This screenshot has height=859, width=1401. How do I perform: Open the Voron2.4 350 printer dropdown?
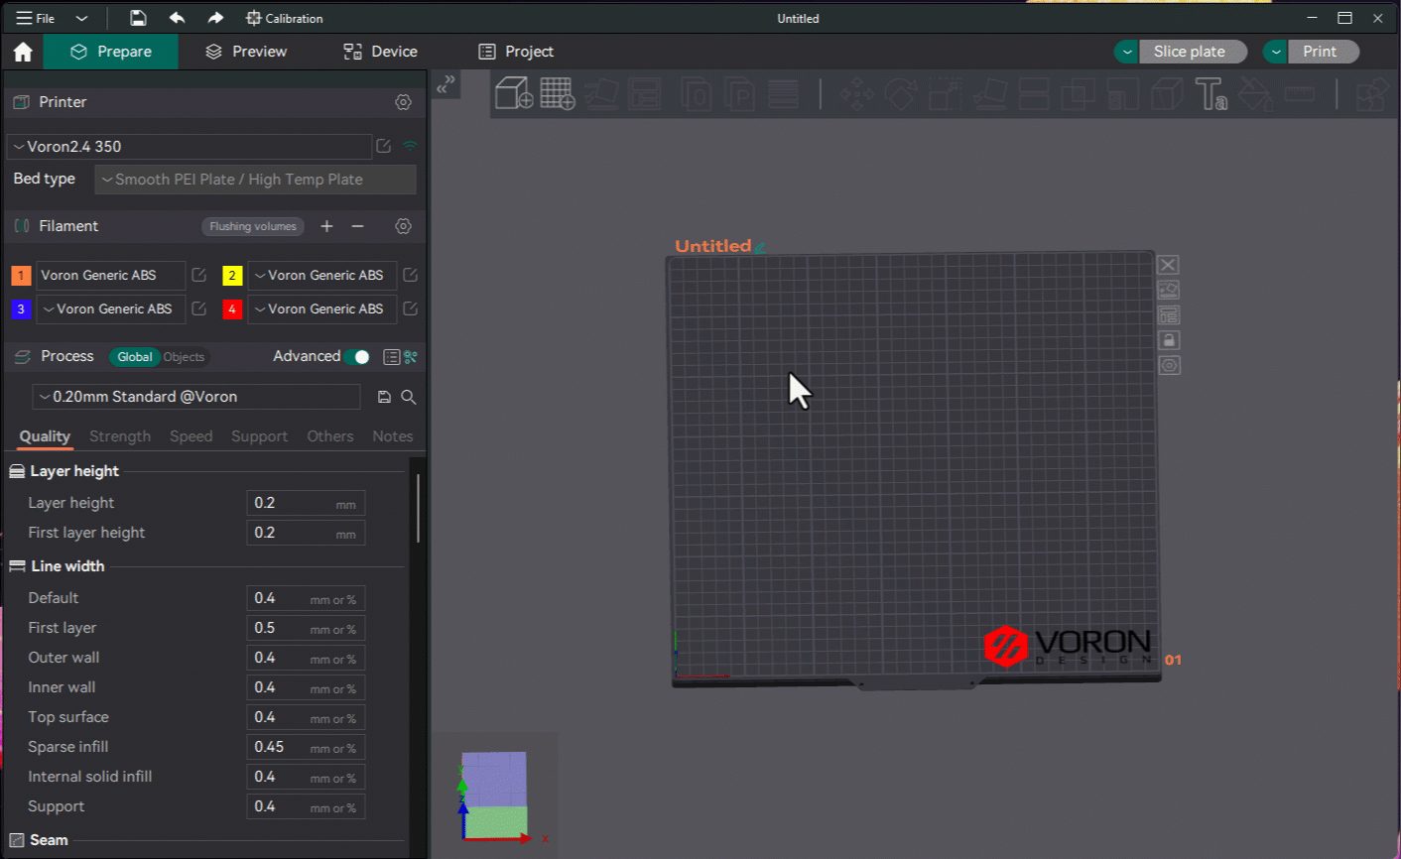click(189, 147)
